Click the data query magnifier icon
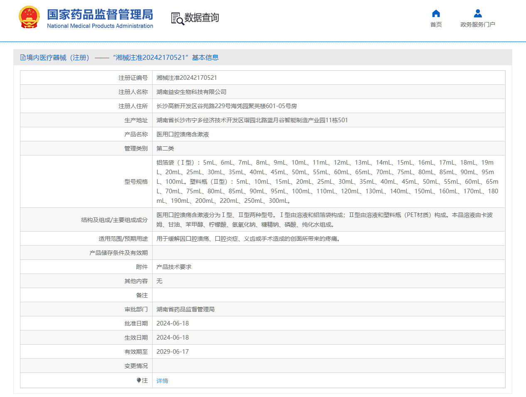Viewport: 526px width, 397px height. pyautogui.click(x=177, y=19)
